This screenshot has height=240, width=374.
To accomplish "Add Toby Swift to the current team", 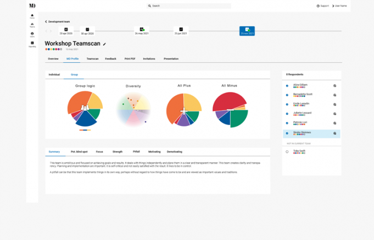I will 287,152.
